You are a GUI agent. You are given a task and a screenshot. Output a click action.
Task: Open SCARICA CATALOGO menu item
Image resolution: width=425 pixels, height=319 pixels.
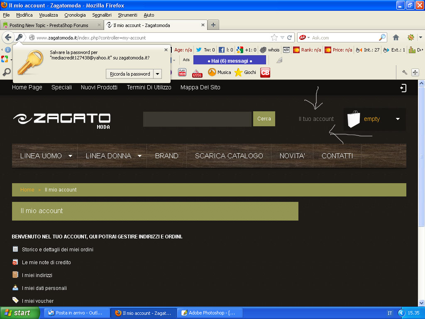click(x=229, y=156)
